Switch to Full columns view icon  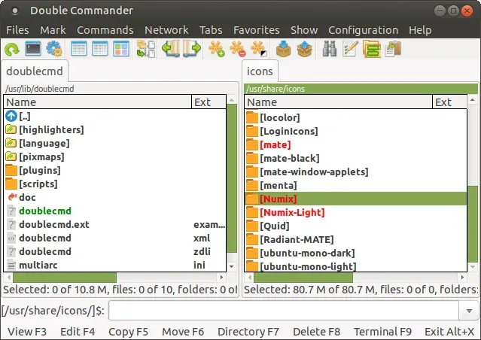pos(100,49)
